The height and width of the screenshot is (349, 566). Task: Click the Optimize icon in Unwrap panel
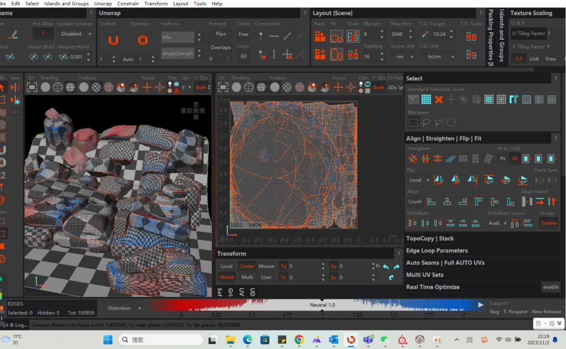(143, 40)
